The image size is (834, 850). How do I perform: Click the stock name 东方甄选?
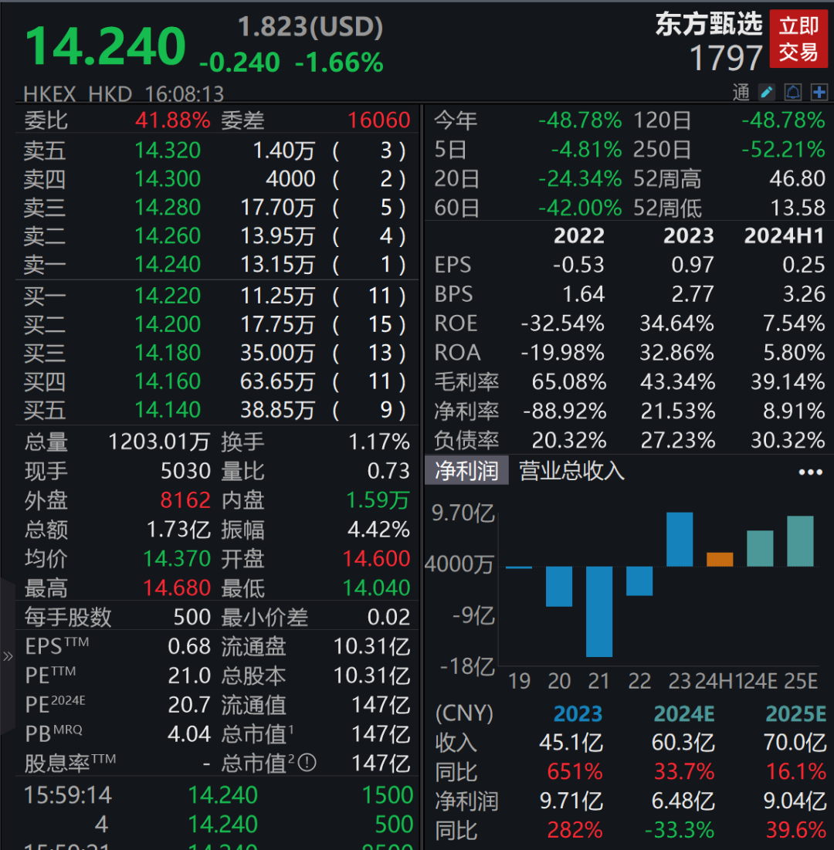tap(709, 25)
